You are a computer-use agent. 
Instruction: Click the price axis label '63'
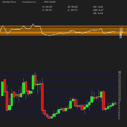pyautogui.click(x=119, y=114)
